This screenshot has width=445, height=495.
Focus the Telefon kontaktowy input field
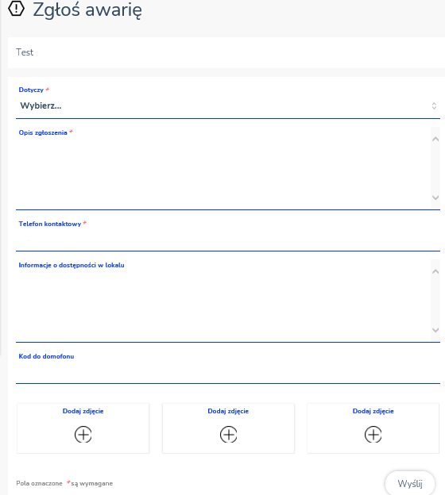(228, 240)
